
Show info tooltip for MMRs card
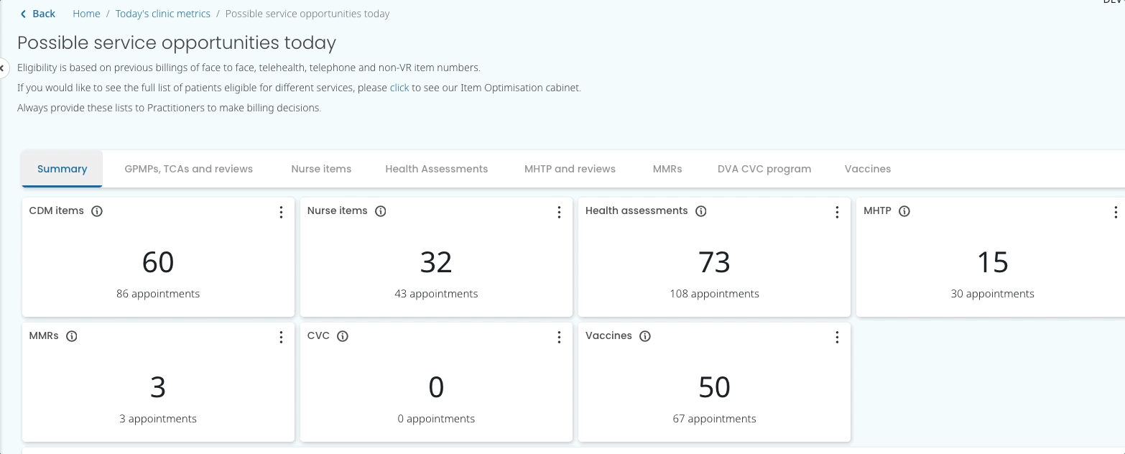(x=72, y=336)
